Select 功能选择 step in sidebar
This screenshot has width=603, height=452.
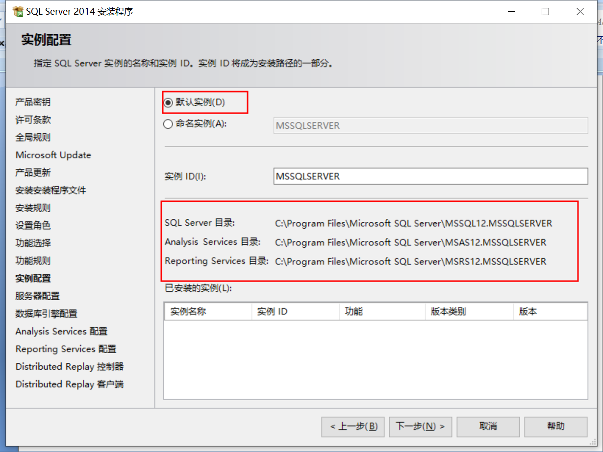33,243
